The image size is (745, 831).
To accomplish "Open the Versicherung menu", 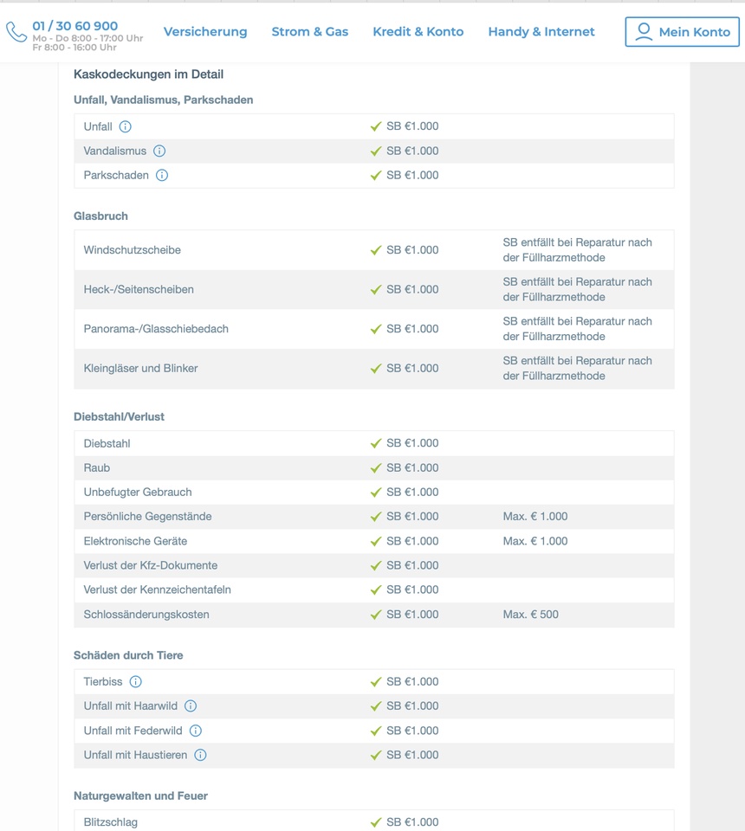I will pyautogui.click(x=205, y=32).
